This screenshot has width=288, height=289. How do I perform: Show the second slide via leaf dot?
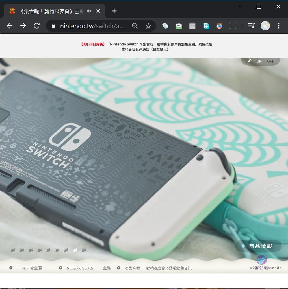point(22,250)
